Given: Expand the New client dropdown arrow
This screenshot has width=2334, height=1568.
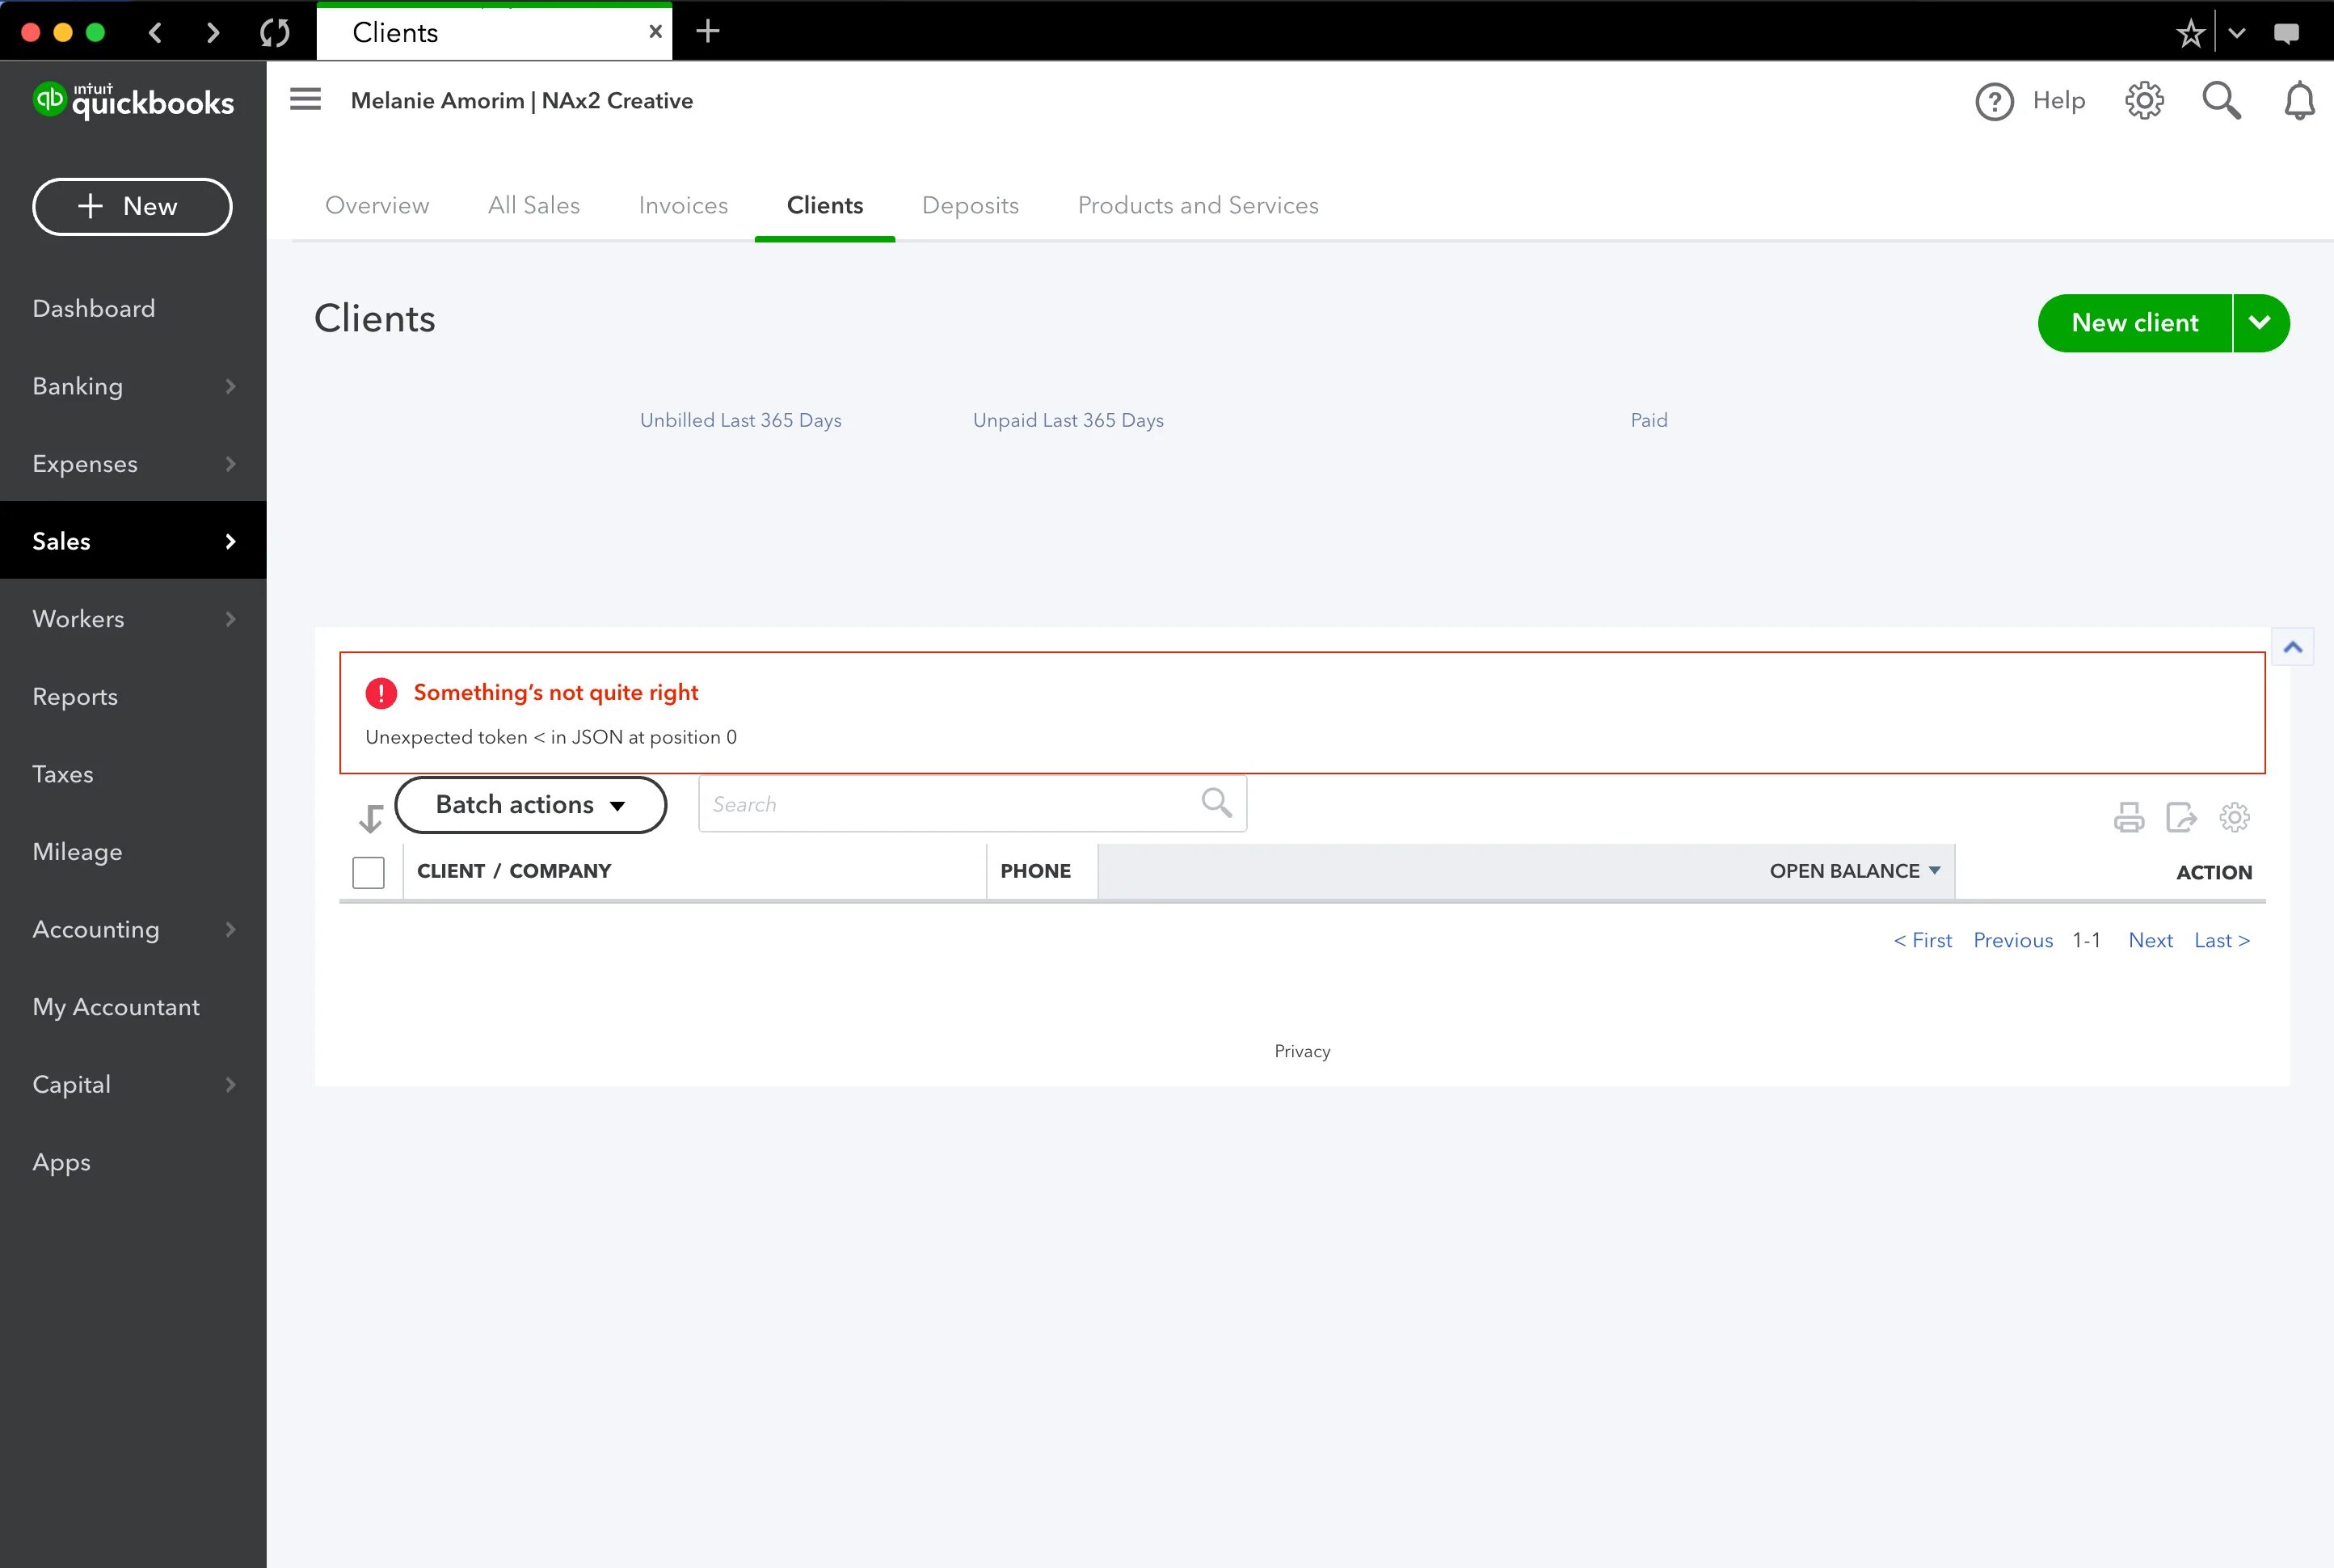Looking at the screenshot, I should tap(2260, 323).
